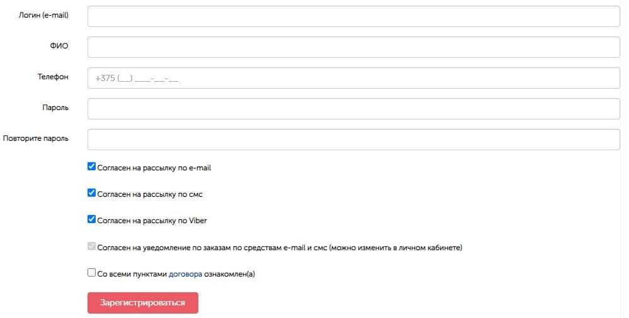The height and width of the screenshot is (318, 629).
Task: Click the 'Телефон' label text
Action: [53, 77]
